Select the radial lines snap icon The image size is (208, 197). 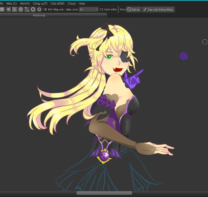(14, 10)
